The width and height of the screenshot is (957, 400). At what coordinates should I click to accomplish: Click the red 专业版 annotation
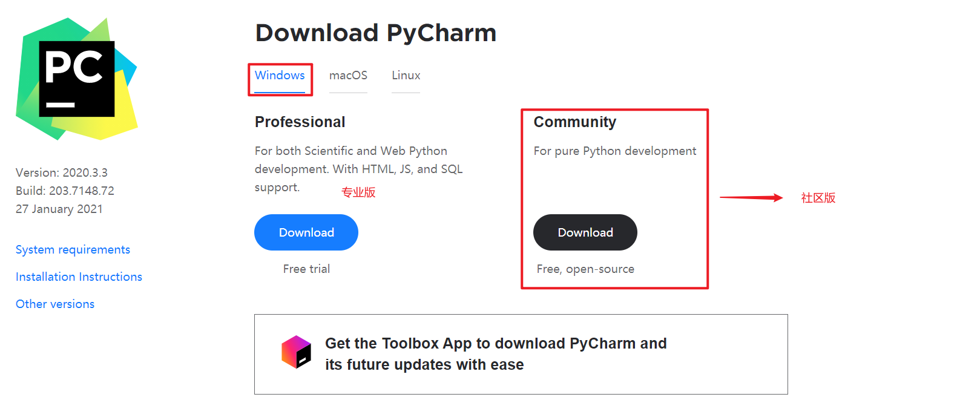pyautogui.click(x=358, y=192)
